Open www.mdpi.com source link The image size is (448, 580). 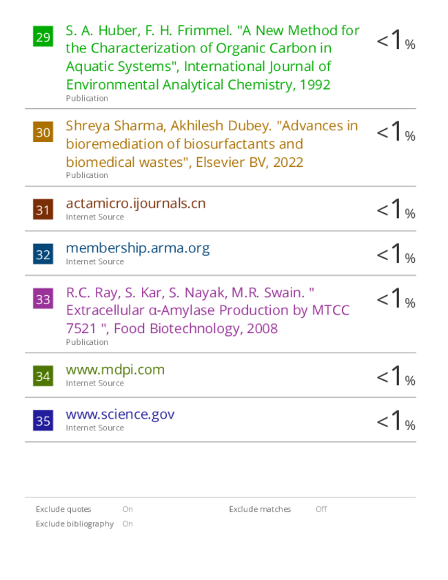[x=115, y=370]
